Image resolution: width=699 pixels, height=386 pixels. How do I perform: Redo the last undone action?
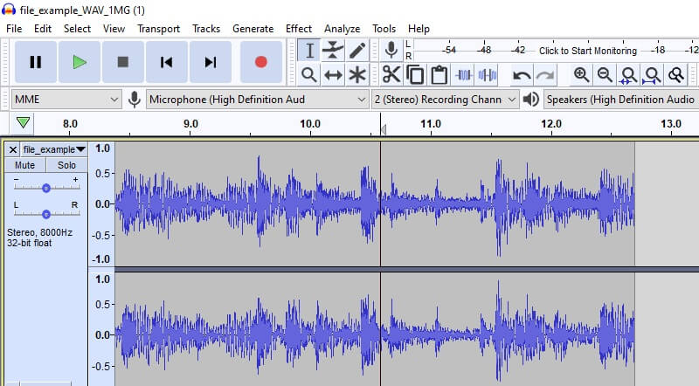[x=544, y=75]
